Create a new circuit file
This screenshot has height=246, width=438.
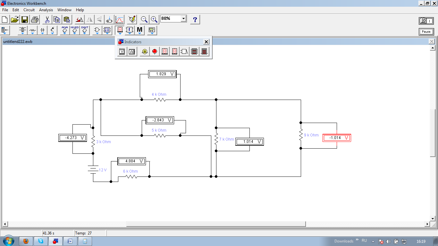point(5,20)
